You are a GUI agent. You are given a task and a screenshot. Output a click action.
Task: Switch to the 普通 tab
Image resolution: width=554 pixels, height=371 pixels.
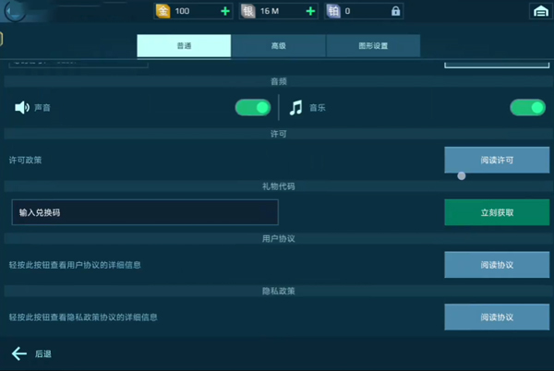tap(184, 45)
